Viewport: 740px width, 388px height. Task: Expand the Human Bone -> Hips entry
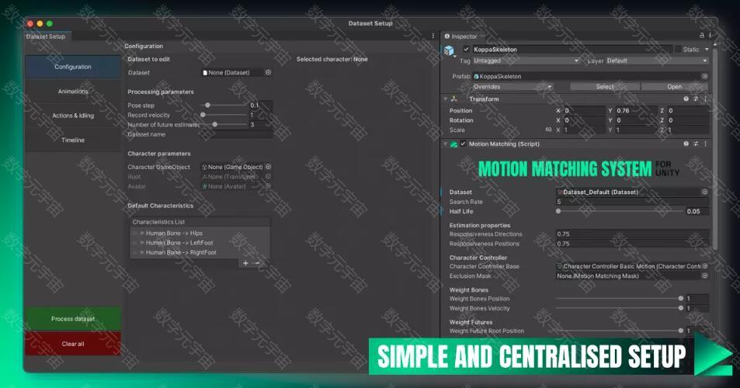point(142,233)
